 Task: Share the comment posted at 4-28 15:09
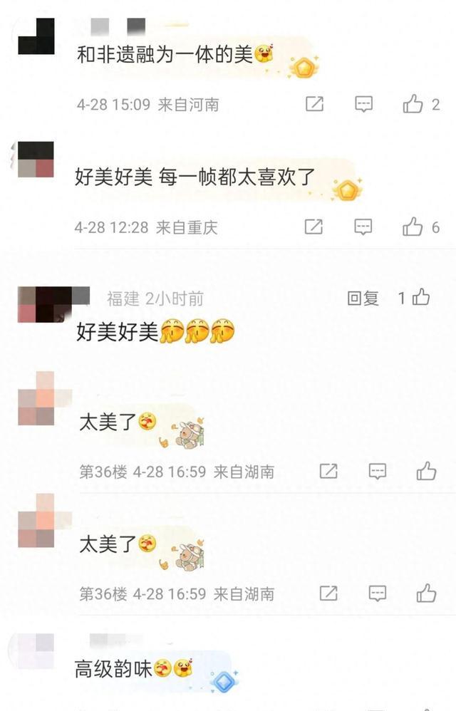[314, 104]
